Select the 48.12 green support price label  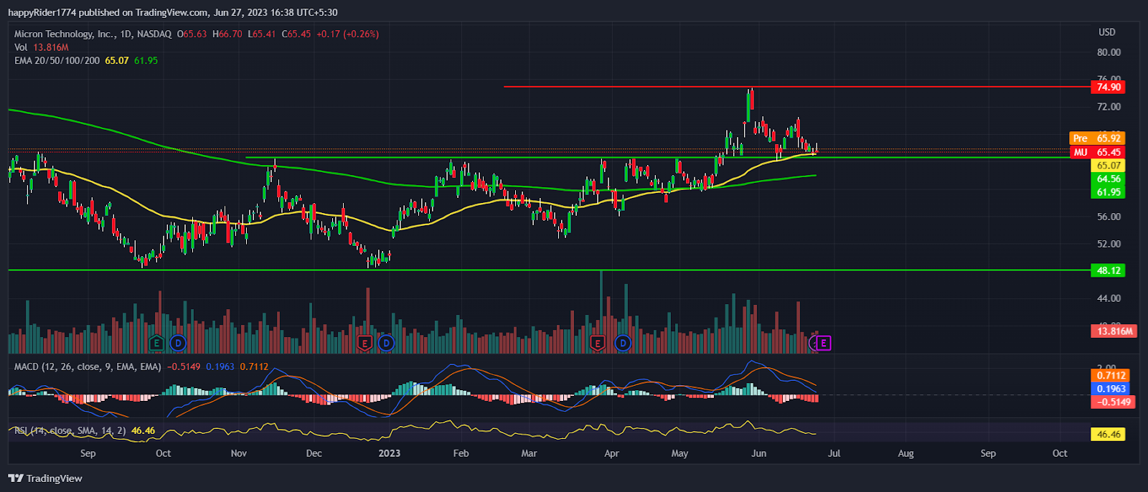pos(1108,270)
